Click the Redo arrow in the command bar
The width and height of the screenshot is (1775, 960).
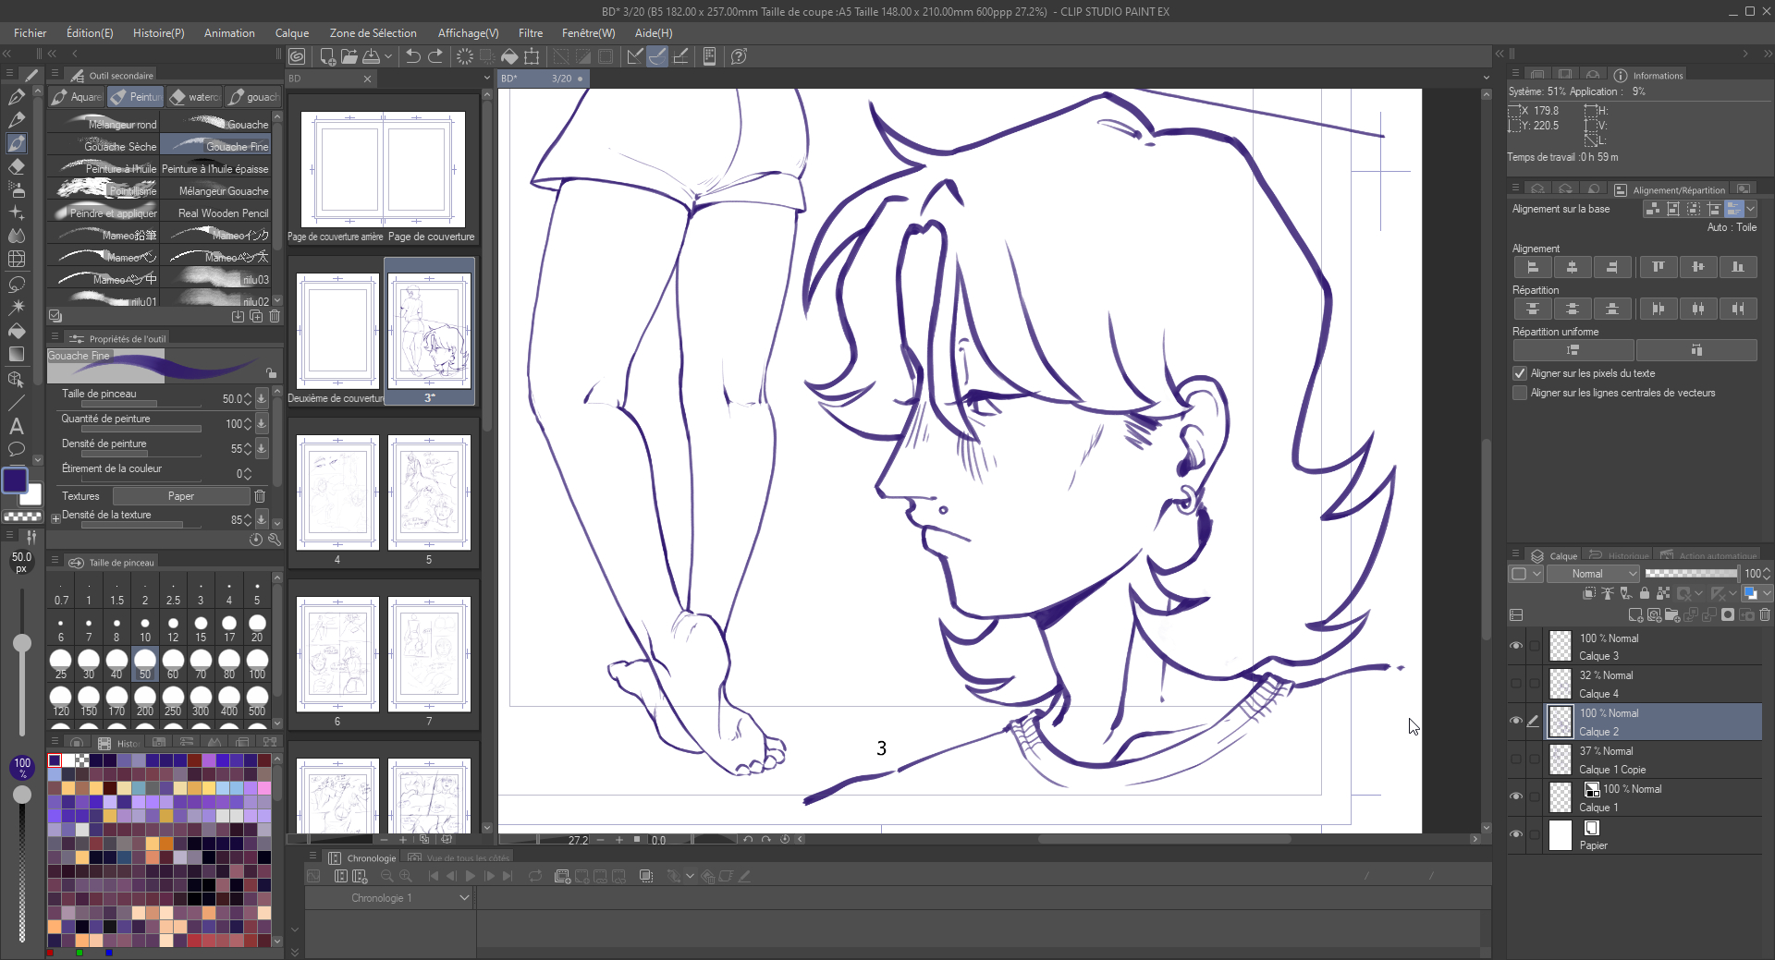click(x=435, y=56)
